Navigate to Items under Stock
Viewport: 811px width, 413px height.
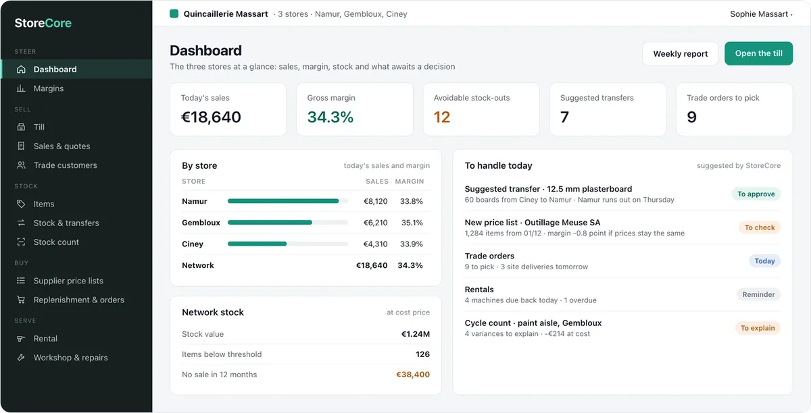[76, 204]
